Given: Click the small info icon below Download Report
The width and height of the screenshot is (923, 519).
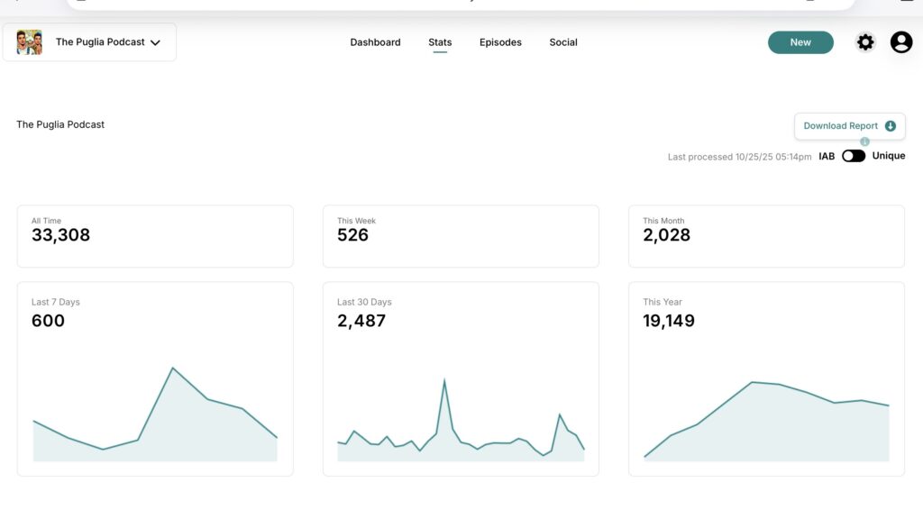Looking at the screenshot, I should 864,142.
